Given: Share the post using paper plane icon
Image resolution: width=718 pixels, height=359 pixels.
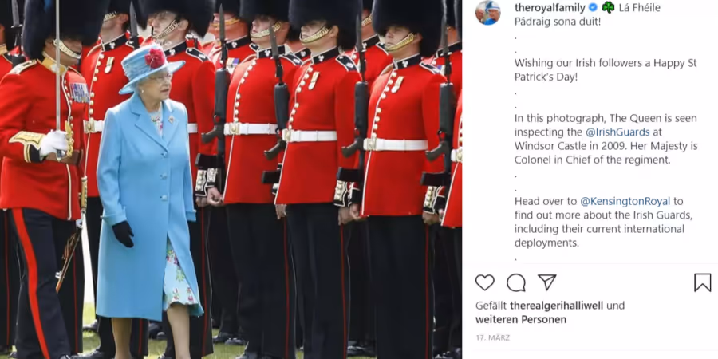Looking at the screenshot, I should (x=546, y=282).
